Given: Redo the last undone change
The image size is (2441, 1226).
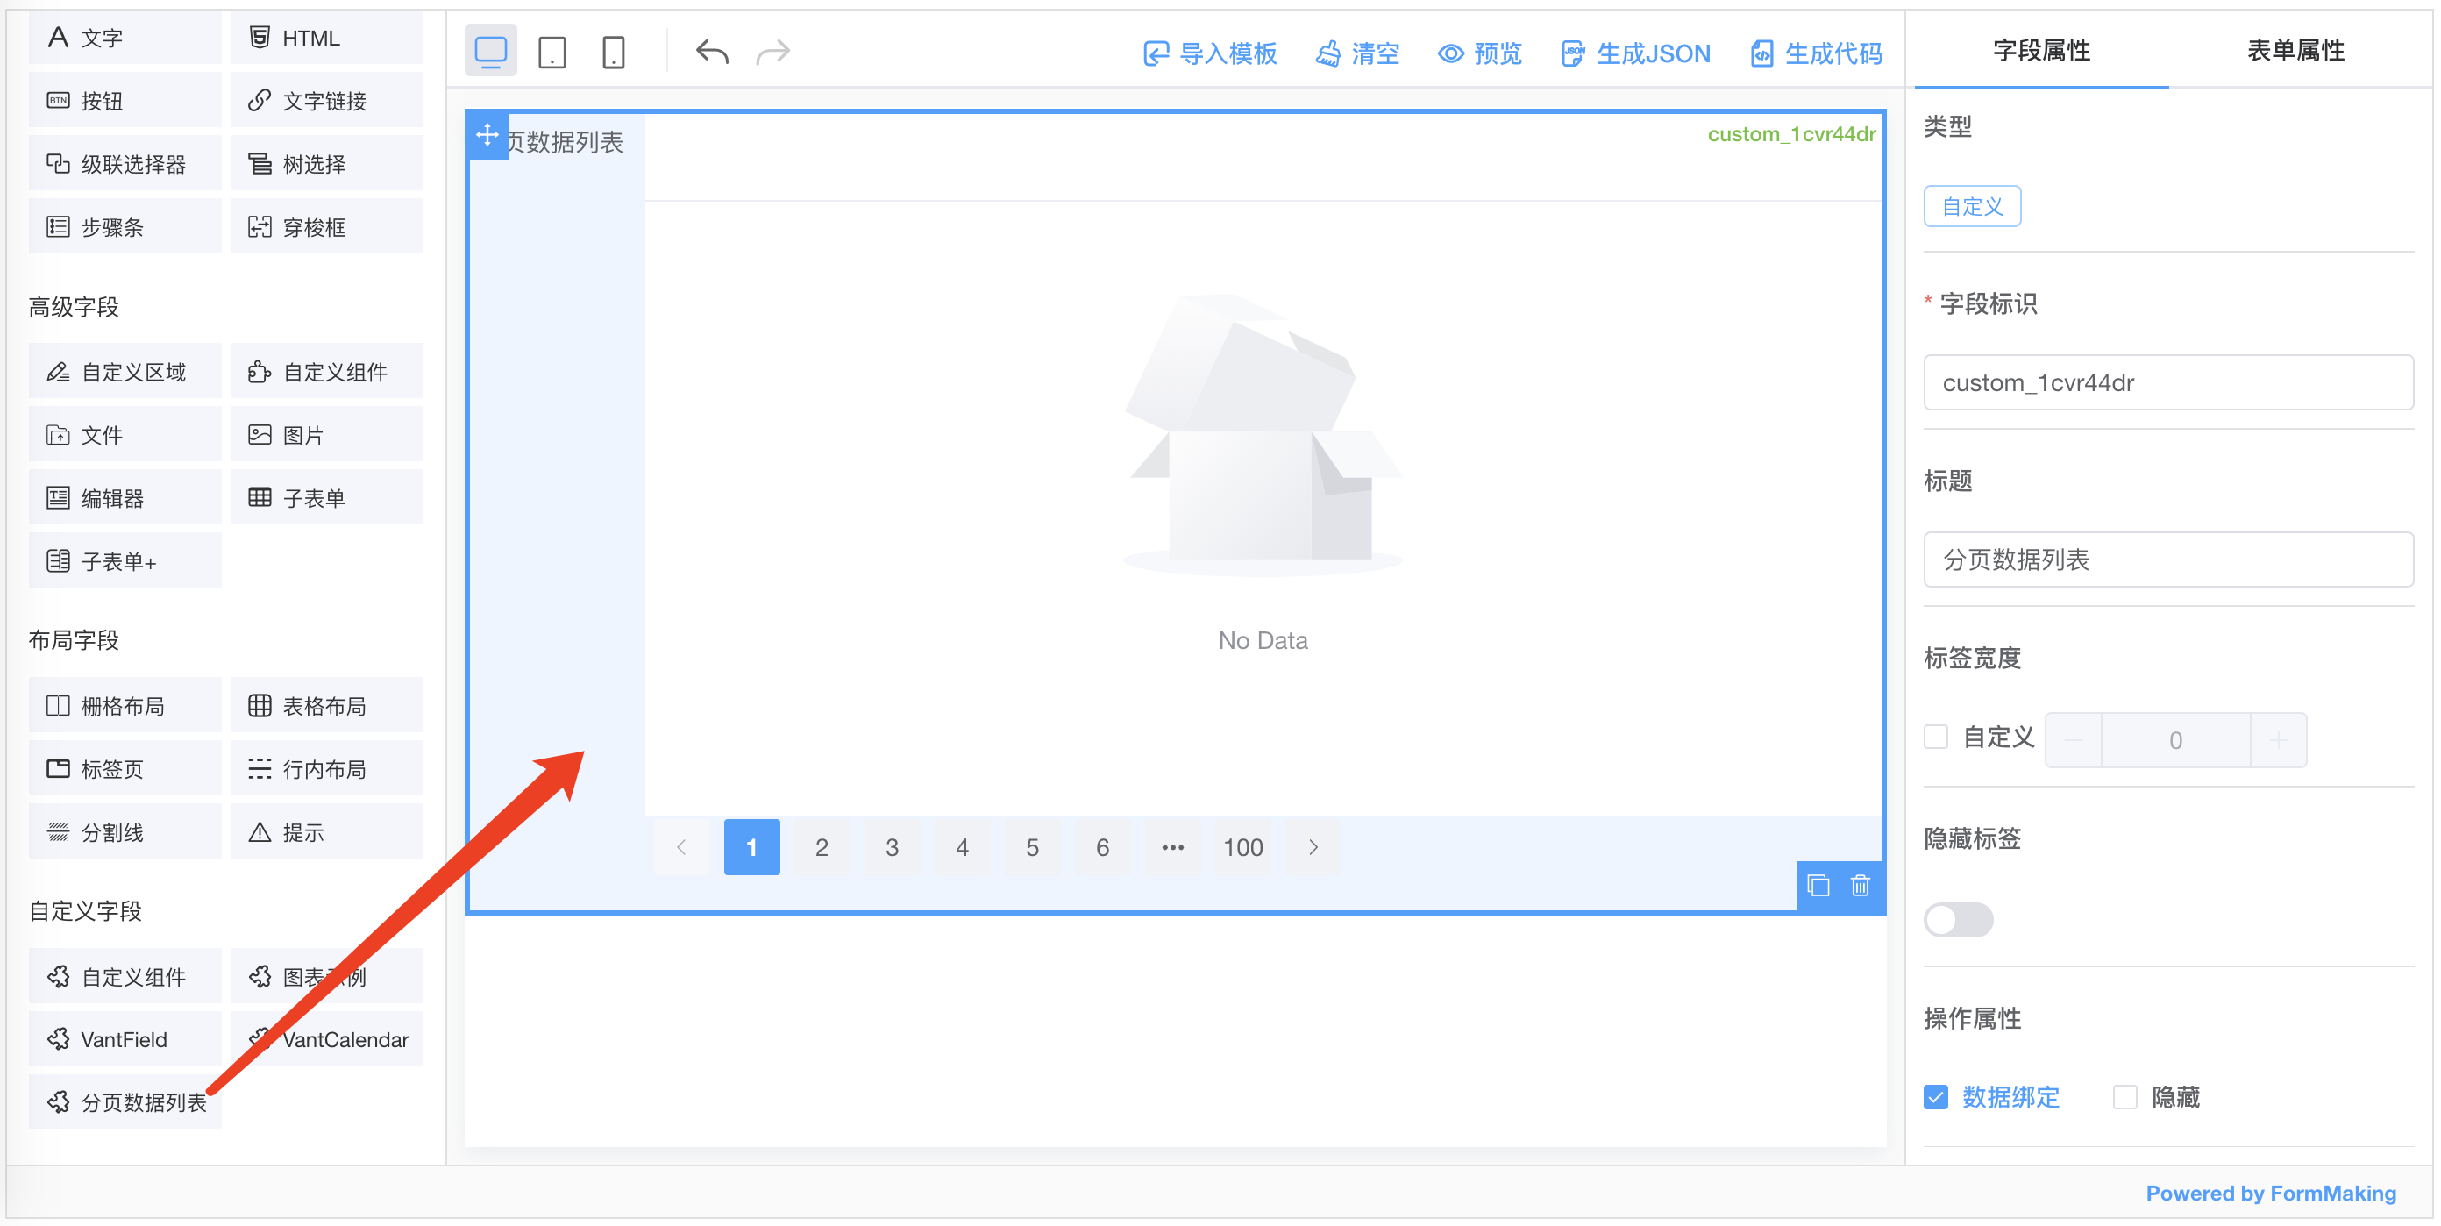Looking at the screenshot, I should [x=772, y=51].
